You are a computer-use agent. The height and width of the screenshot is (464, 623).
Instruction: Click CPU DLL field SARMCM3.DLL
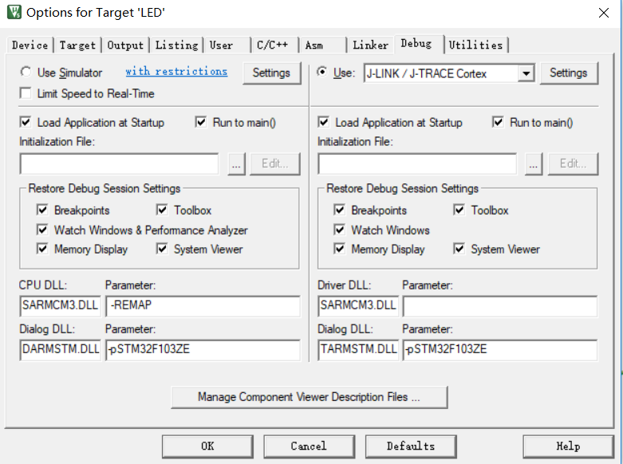(x=60, y=305)
